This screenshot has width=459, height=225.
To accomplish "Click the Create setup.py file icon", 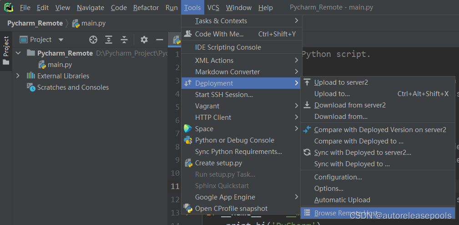I will coord(188,163).
